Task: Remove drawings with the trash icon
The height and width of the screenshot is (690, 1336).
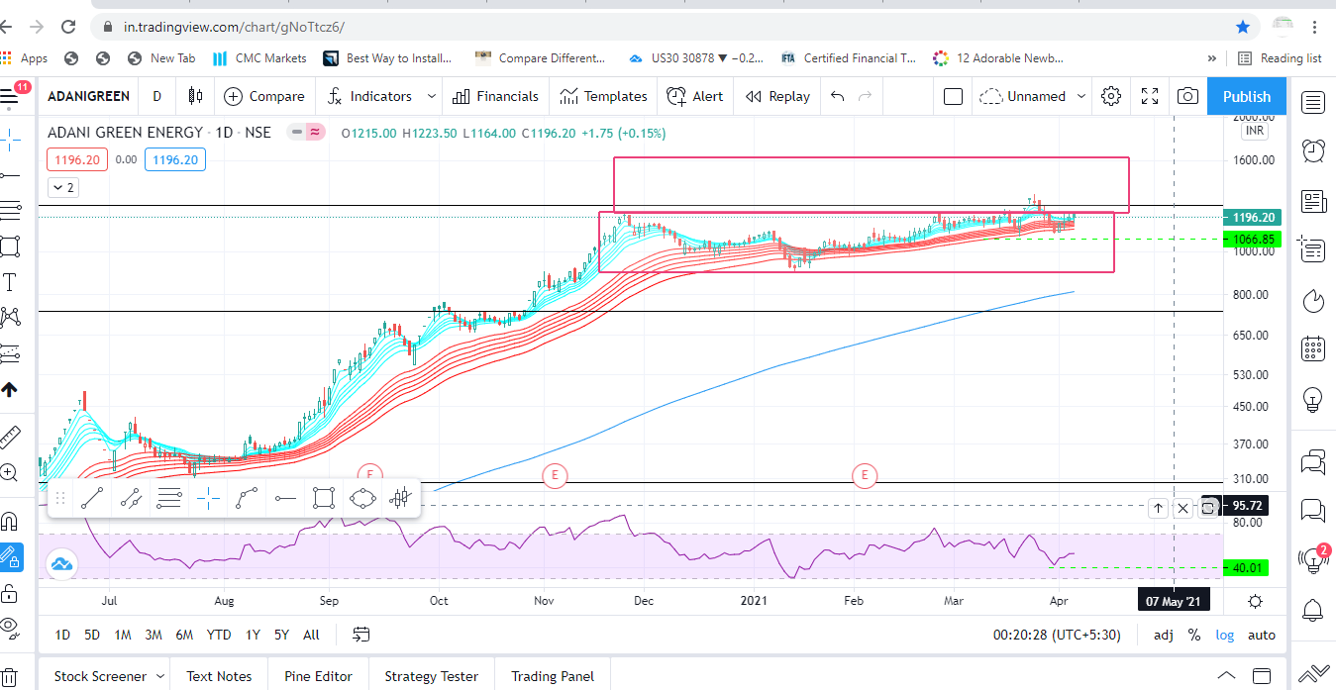Action: pos(10,679)
